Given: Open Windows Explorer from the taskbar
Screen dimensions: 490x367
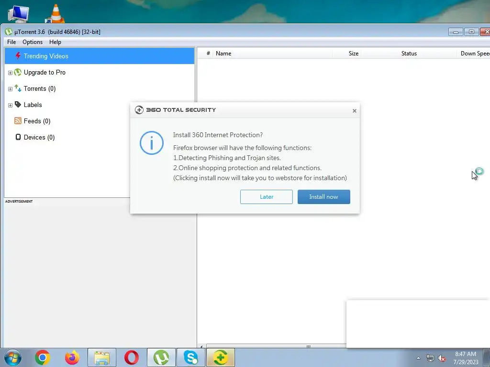Looking at the screenshot, I should [102, 357].
